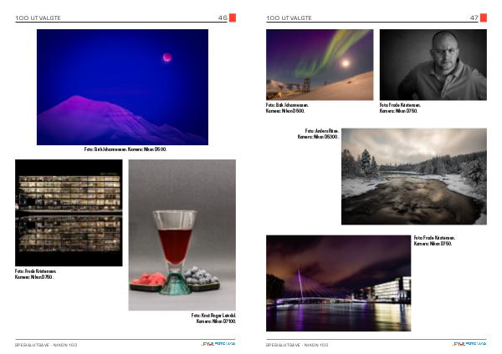Open the snowy winter river photo
The height and width of the screenshot is (354, 502).
click(x=413, y=176)
